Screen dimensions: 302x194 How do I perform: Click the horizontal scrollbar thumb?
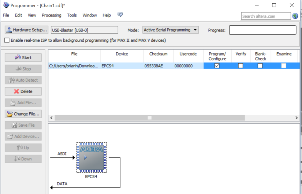coord(150,118)
